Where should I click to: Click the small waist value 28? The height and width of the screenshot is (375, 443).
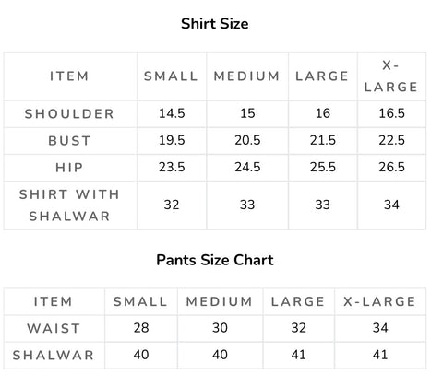(141, 328)
